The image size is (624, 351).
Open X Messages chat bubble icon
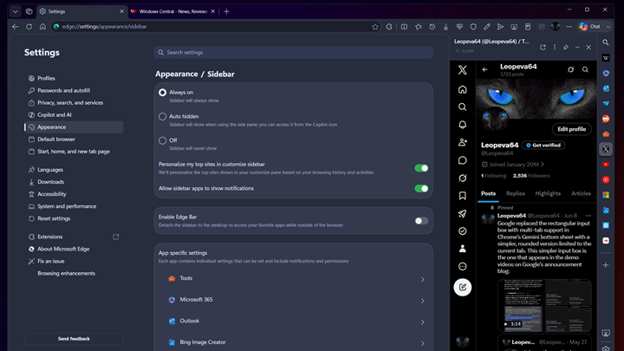point(463,160)
